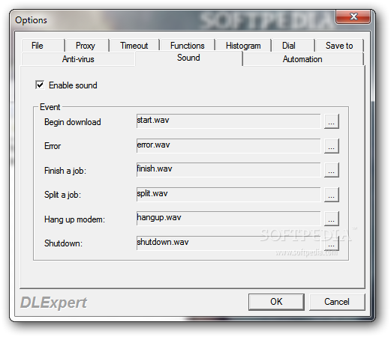Close the Options dialog
Screen dimensions: 391x337
(353, 16)
